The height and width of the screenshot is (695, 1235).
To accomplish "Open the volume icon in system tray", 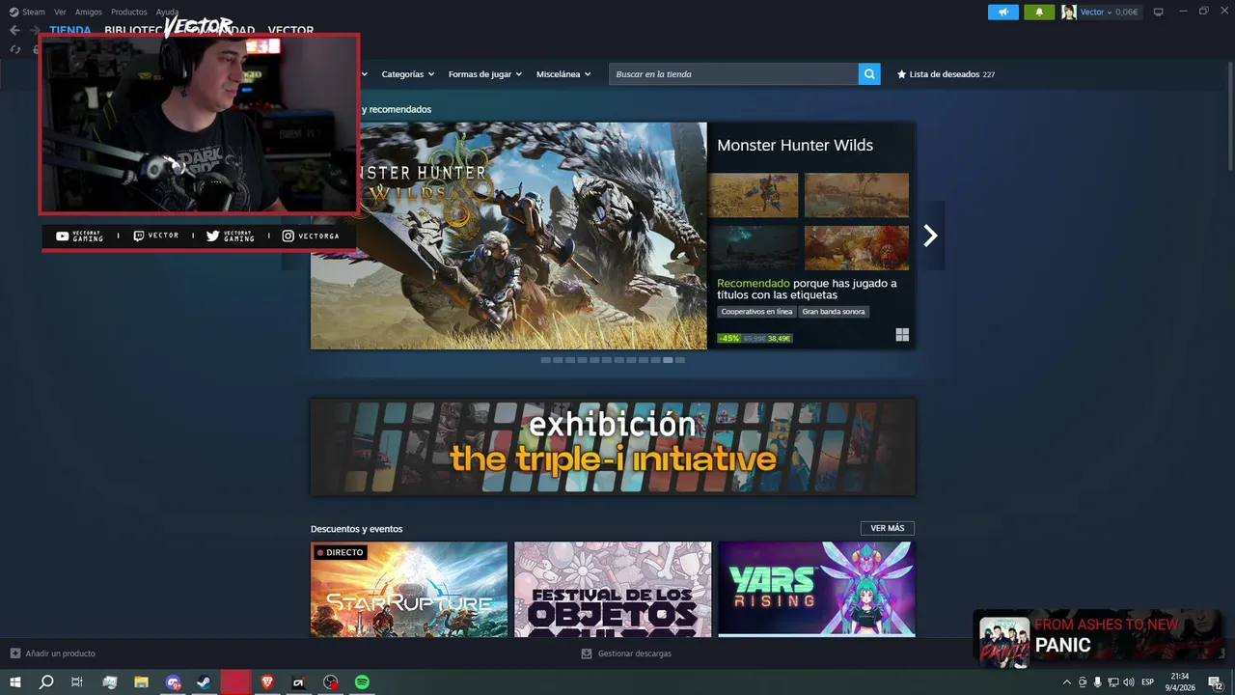I will (1128, 682).
